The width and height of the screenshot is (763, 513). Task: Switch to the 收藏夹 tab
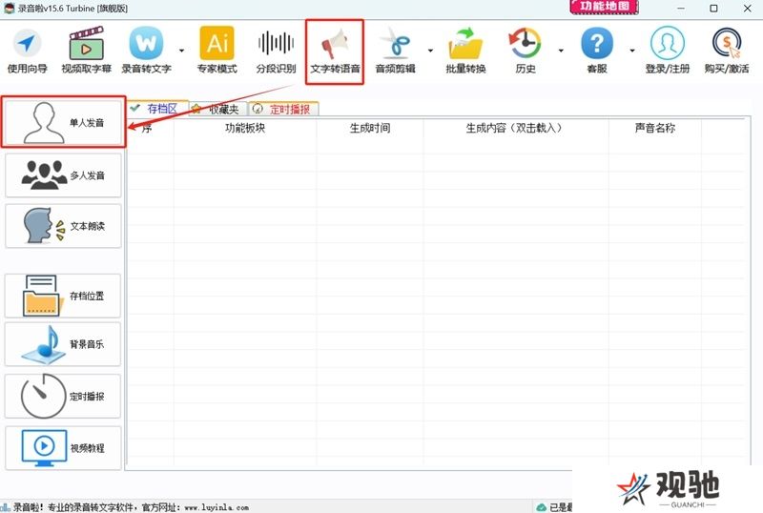click(218, 109)
